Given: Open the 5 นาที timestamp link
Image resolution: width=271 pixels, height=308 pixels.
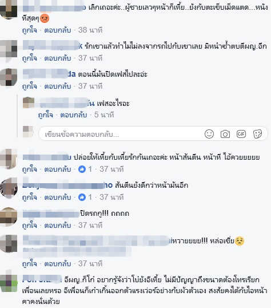Looking at the screenshot, I should tap(104, 115).
